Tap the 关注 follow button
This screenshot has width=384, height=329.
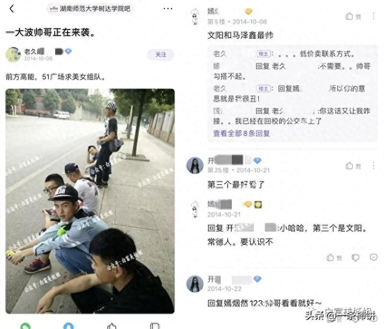coord(161,55)
